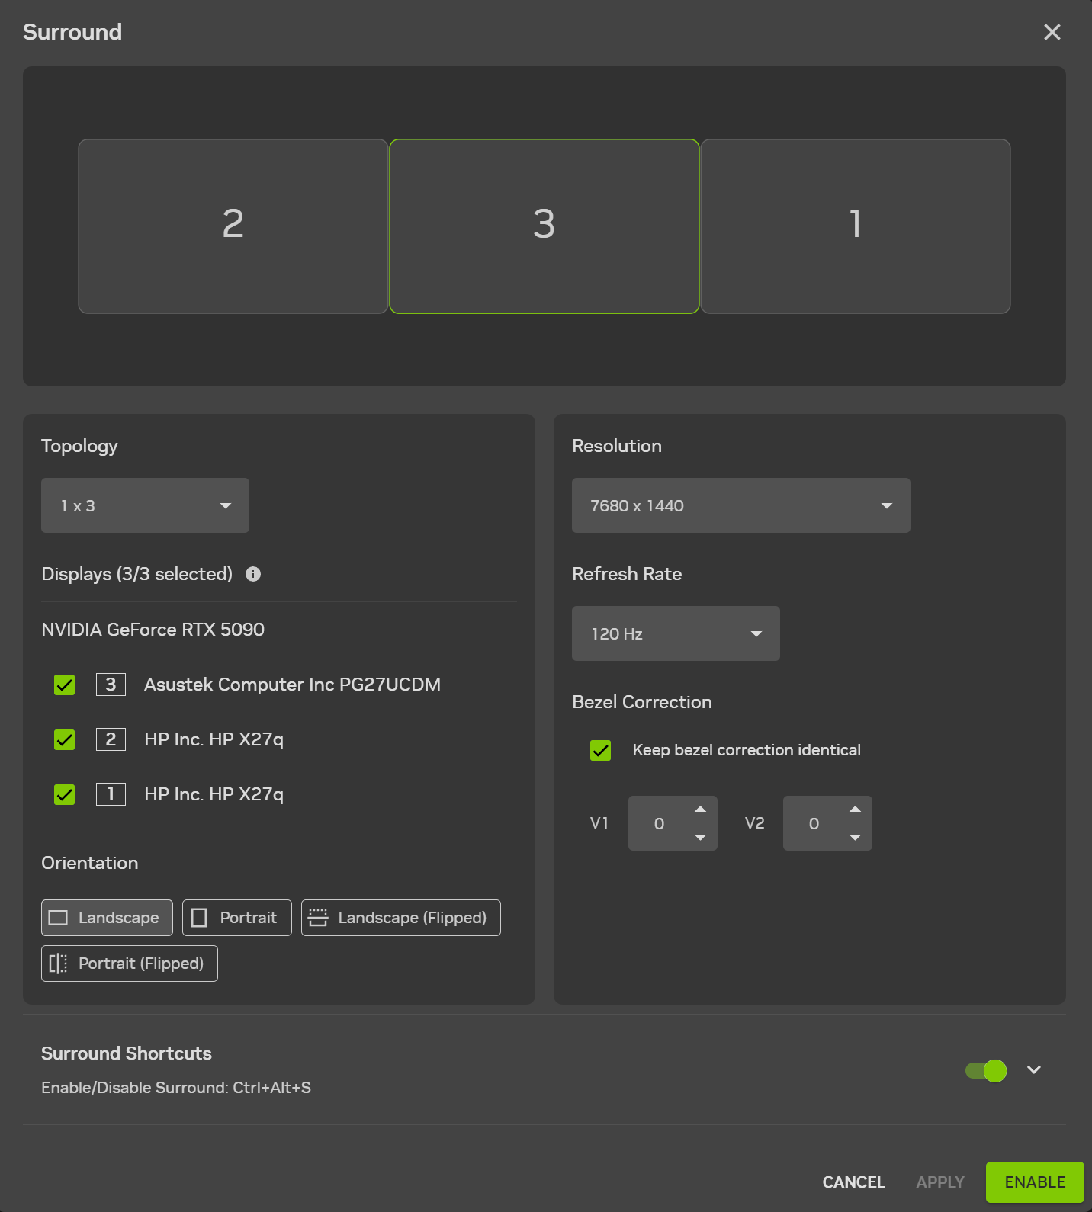Select display 1 in the layout preview
Screen dimensions: 1092x1212
coord(855,226)
